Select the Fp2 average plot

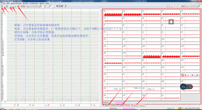tap(132, 13)
